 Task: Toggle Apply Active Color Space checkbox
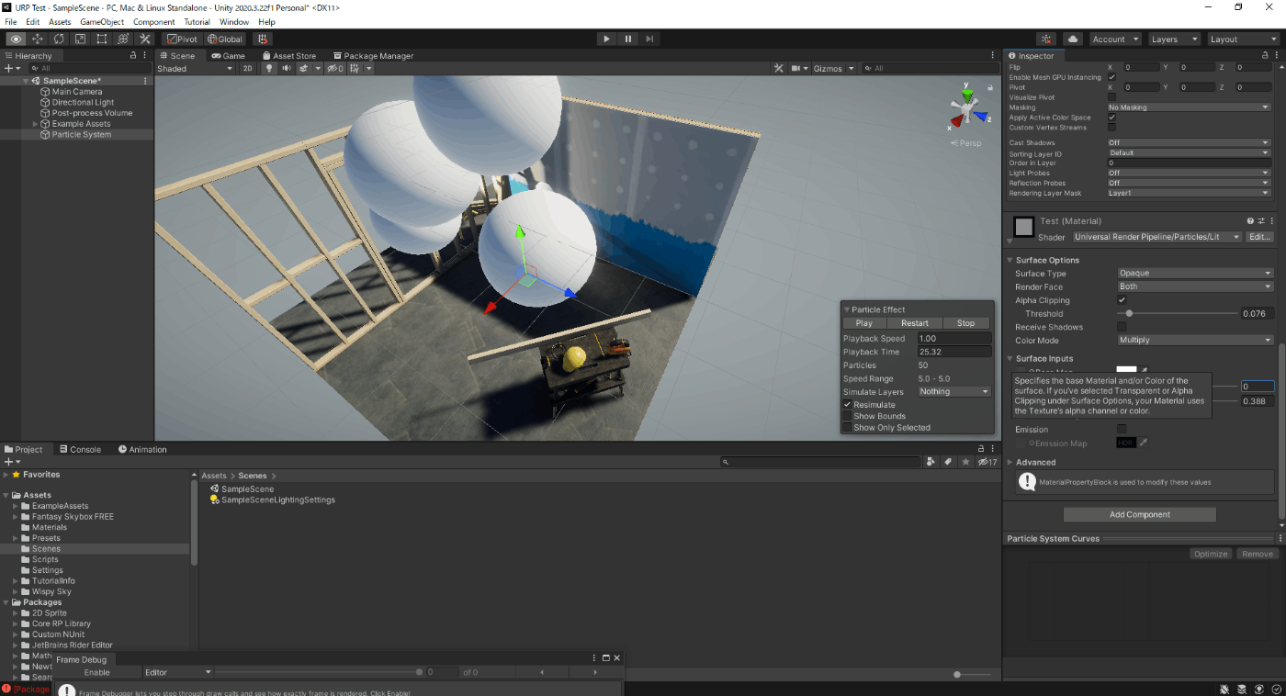click(1111, 118)
